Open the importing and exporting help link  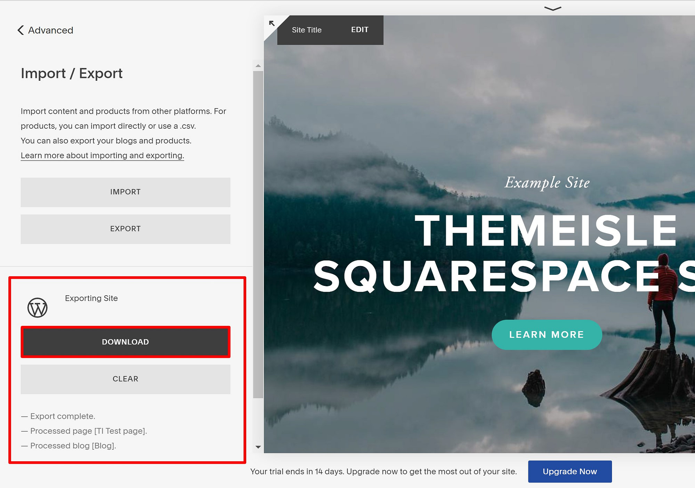pyautogui.click(x=102, y=155)
